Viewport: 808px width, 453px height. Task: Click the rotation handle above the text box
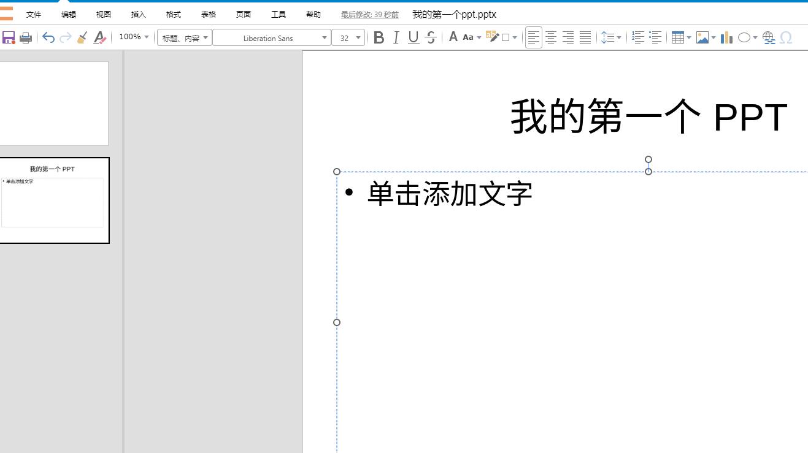pos(648,159)
